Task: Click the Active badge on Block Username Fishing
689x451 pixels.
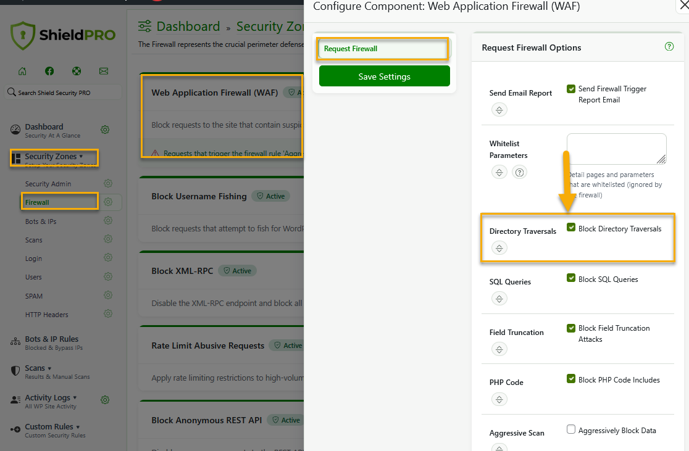Action: tap(270, 196)
